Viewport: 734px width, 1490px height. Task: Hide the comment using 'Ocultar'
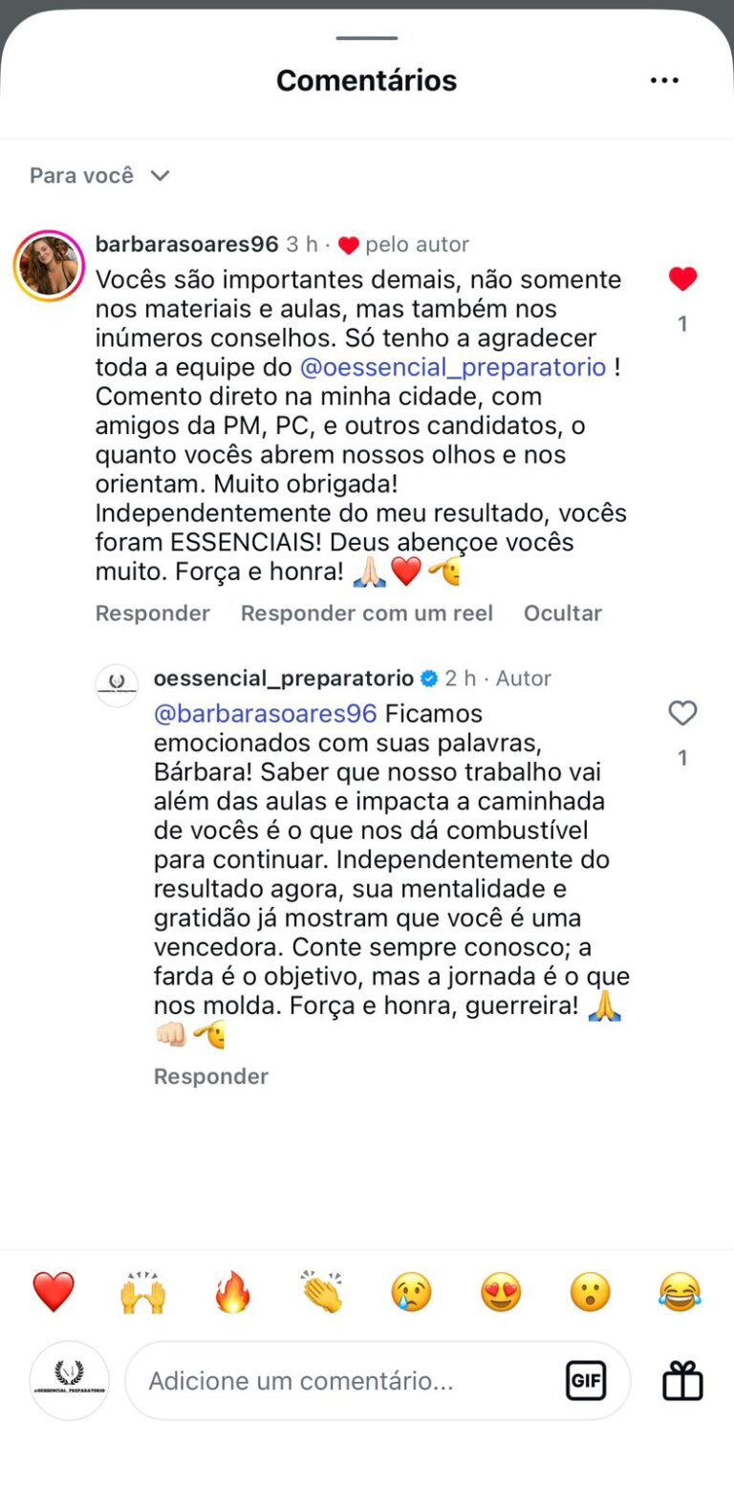pyautogui.click(x=562, y=613)
